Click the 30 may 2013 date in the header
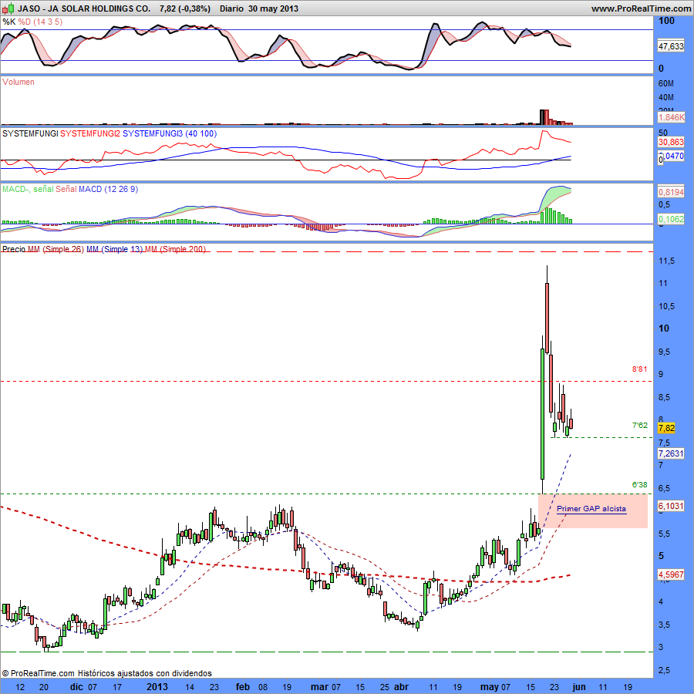This screenshot has width=694, height=694. pos(274,8)
